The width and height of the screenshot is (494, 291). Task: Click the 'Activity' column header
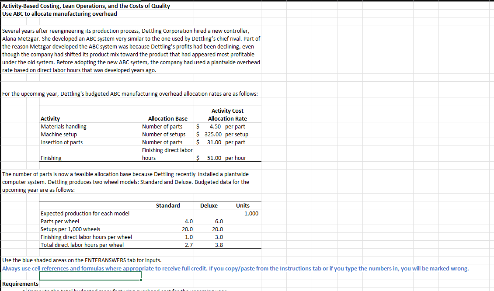click(50, 119)
